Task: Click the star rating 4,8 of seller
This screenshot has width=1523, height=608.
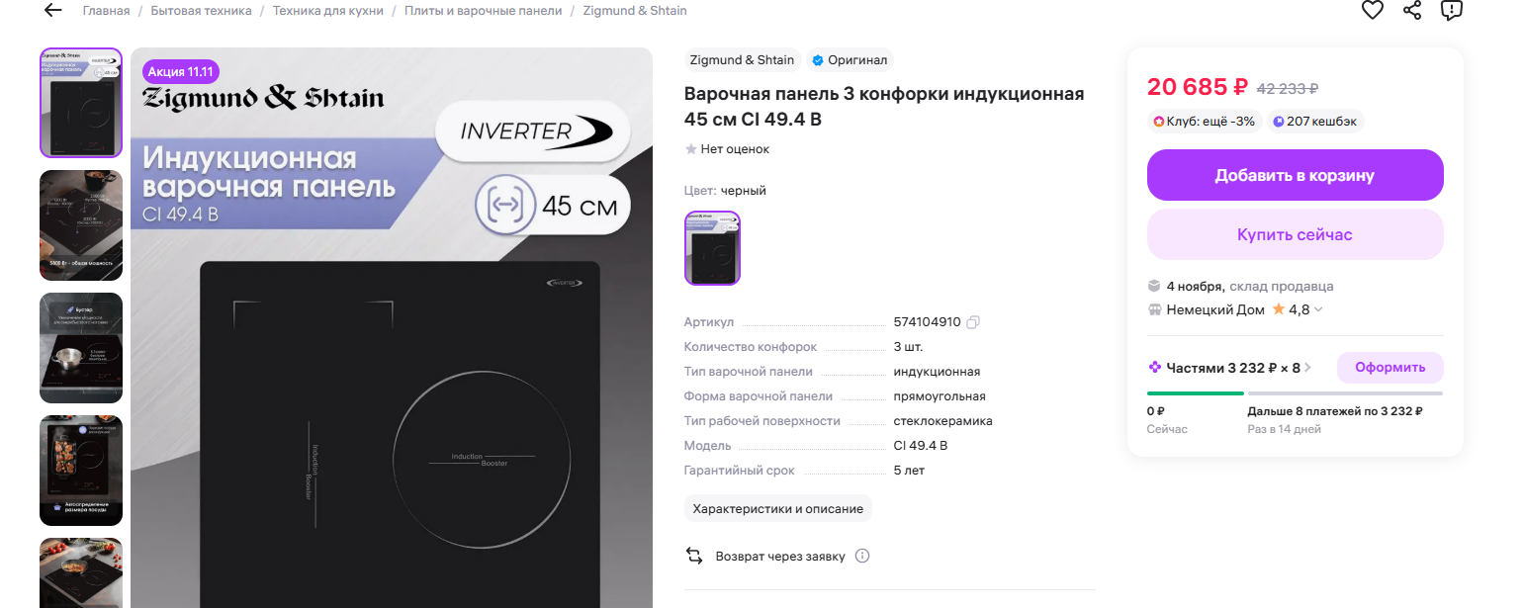Action: point(1291,309)
